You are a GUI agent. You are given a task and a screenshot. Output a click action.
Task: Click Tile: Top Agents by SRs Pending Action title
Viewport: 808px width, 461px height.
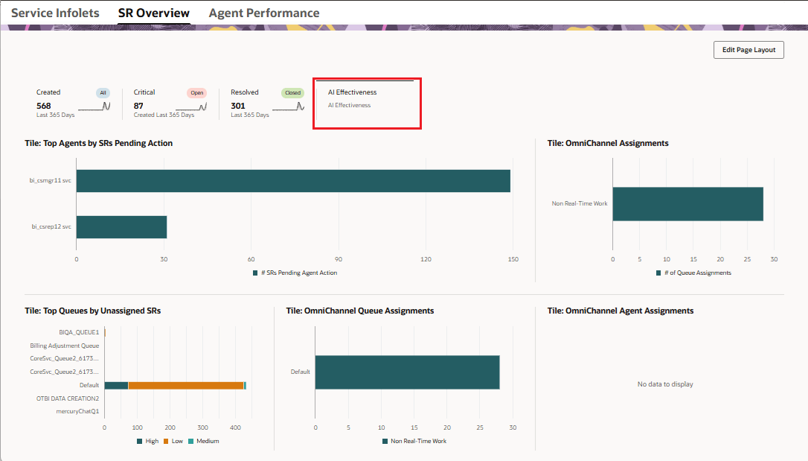[x=98, y=143]
